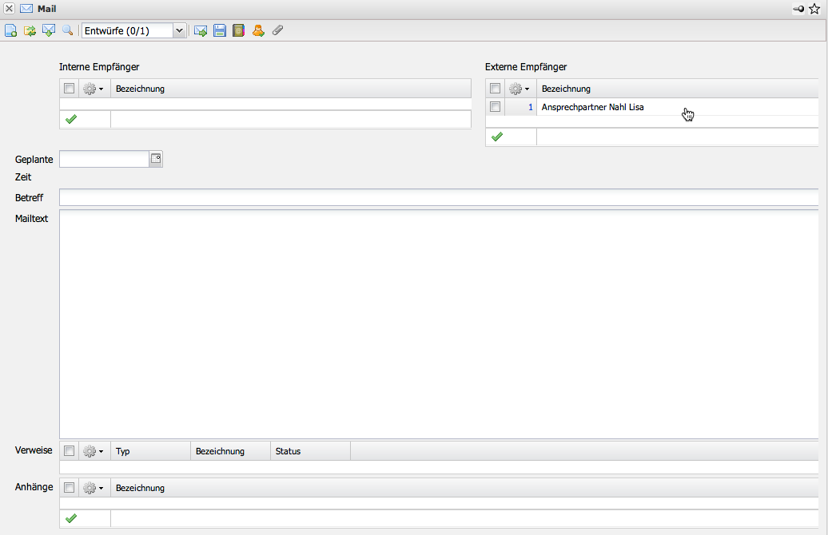Toggle select-all checkbox in Verweise table header

click(x=70, y=451)
